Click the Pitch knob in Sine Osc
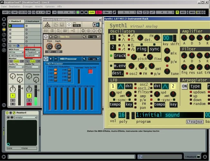The image size is (210, 161). click(x=49, y=47)
